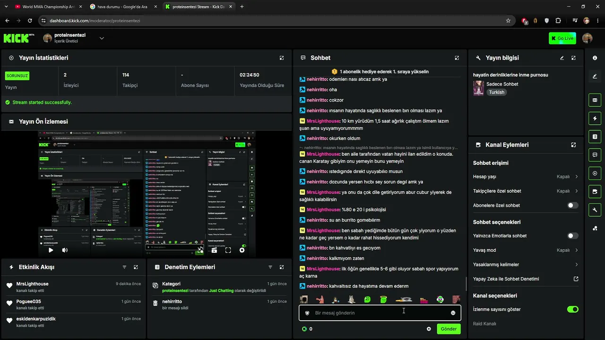
Task: Enable Yalnızca Emotlarla sohbet switch
Action: [572, 236]
